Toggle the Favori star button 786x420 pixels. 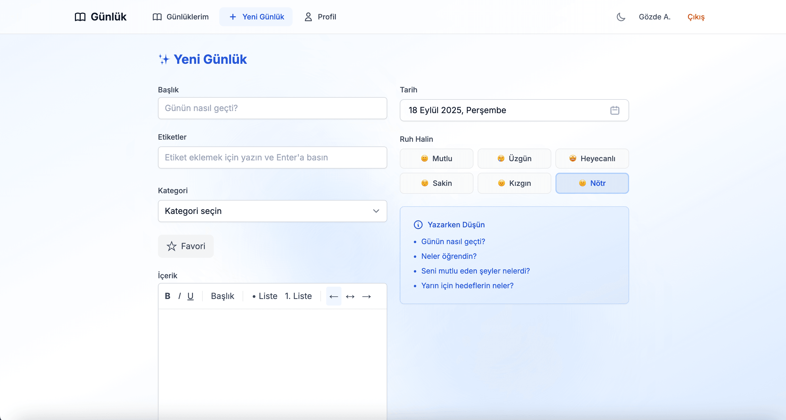pyautogui.click(x=186, y=246)
